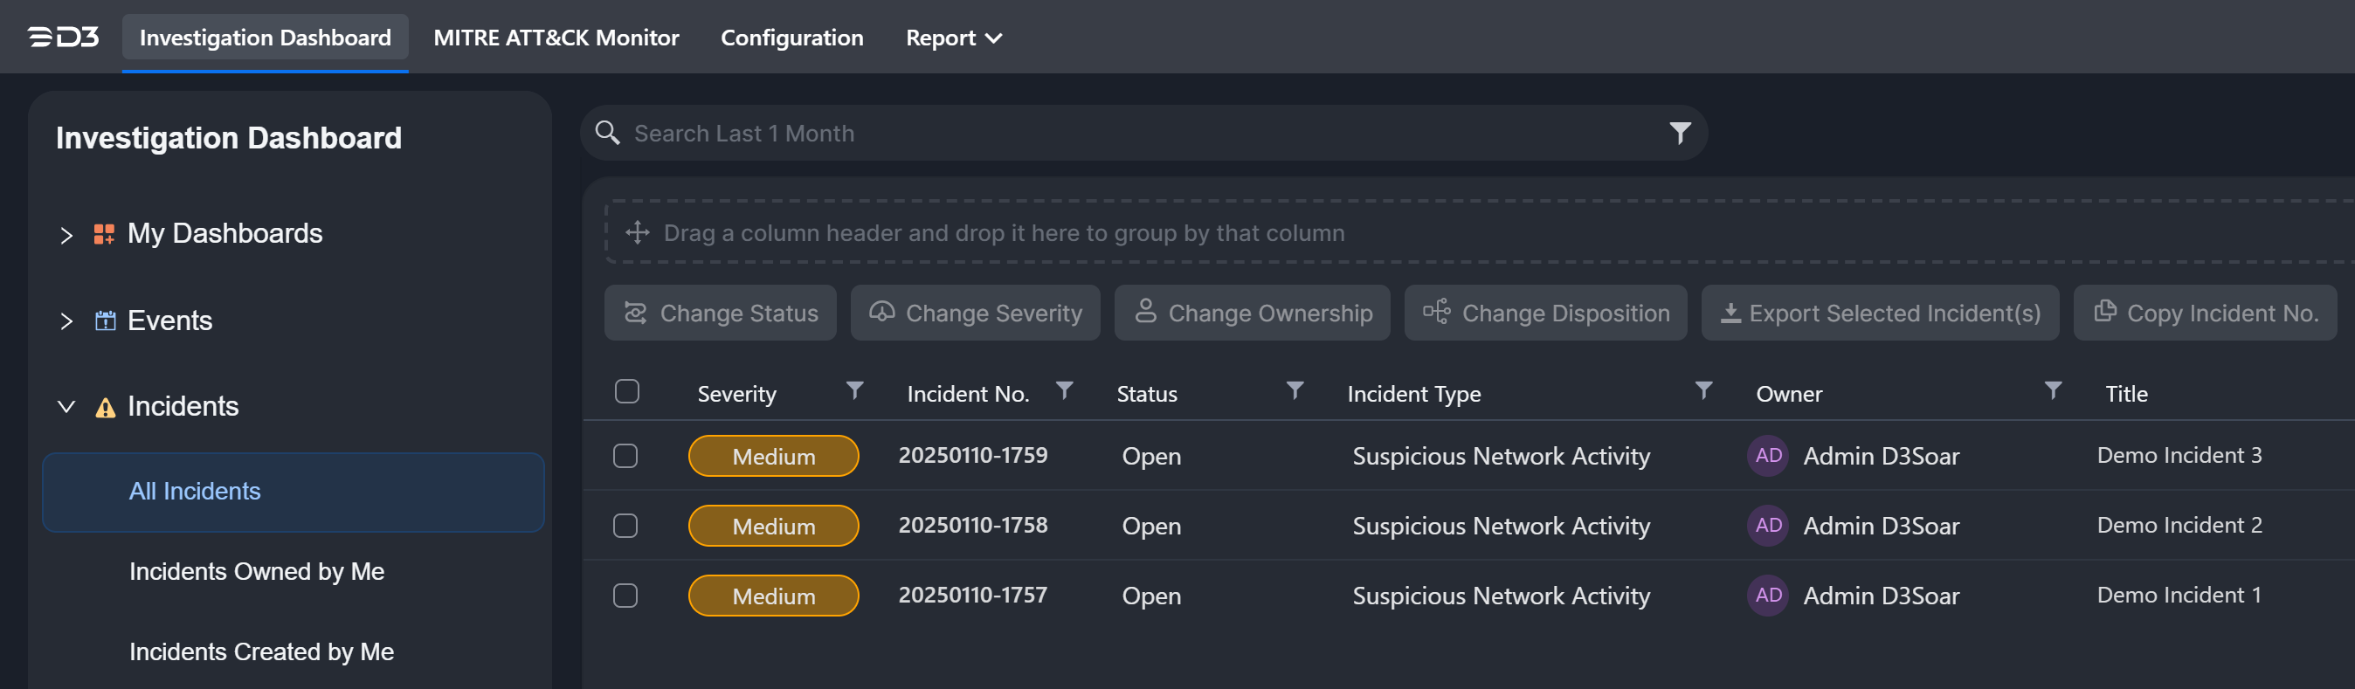Switch to the MITRE ATT&CK Monitor tab

[x=556, y=38]
